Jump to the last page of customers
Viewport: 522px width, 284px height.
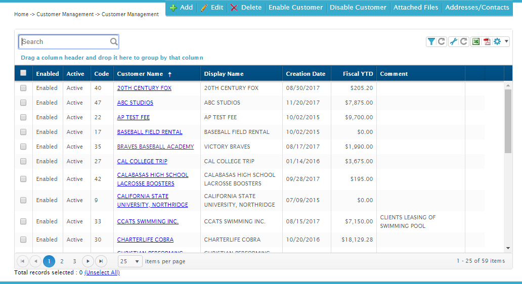point(101,261)
